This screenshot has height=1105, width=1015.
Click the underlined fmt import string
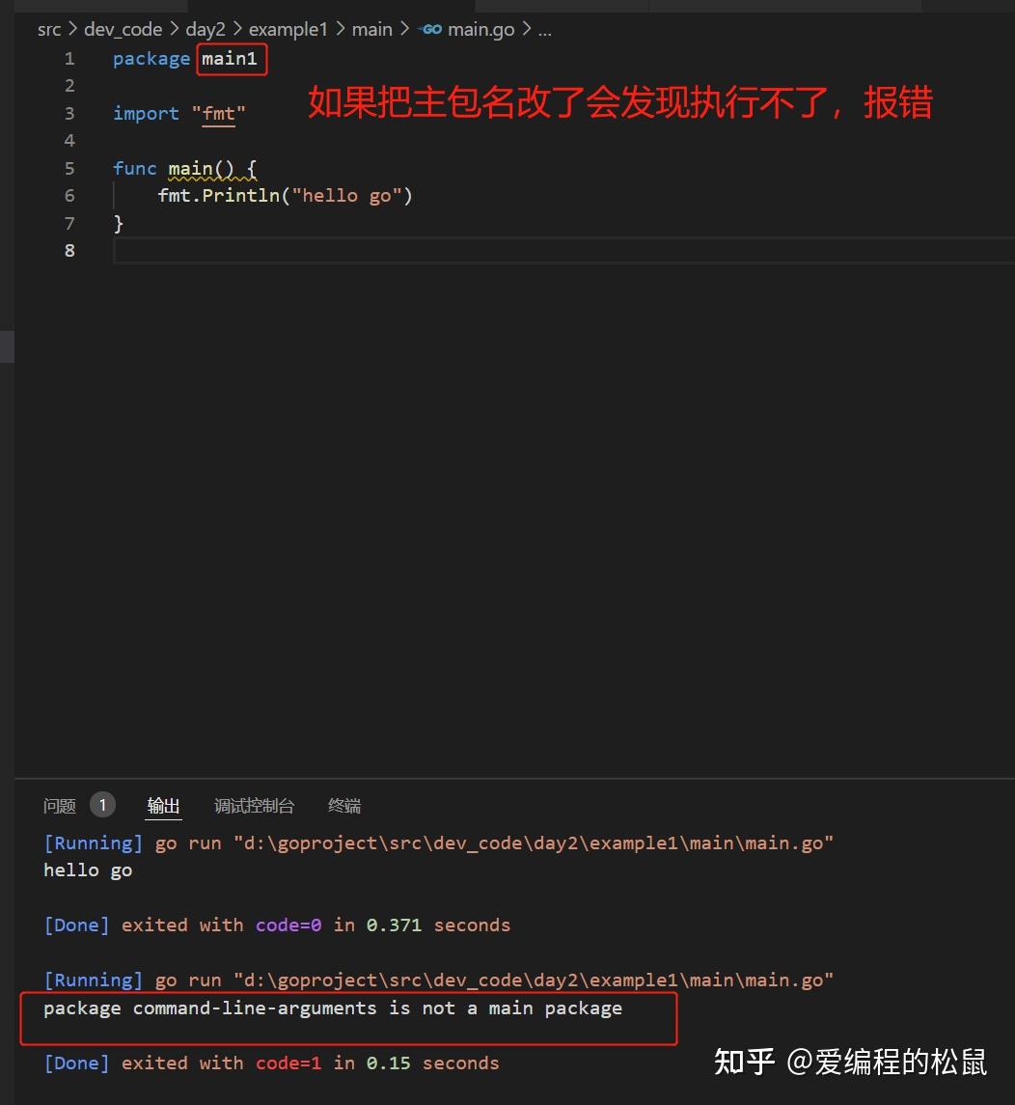pos(218,113)
